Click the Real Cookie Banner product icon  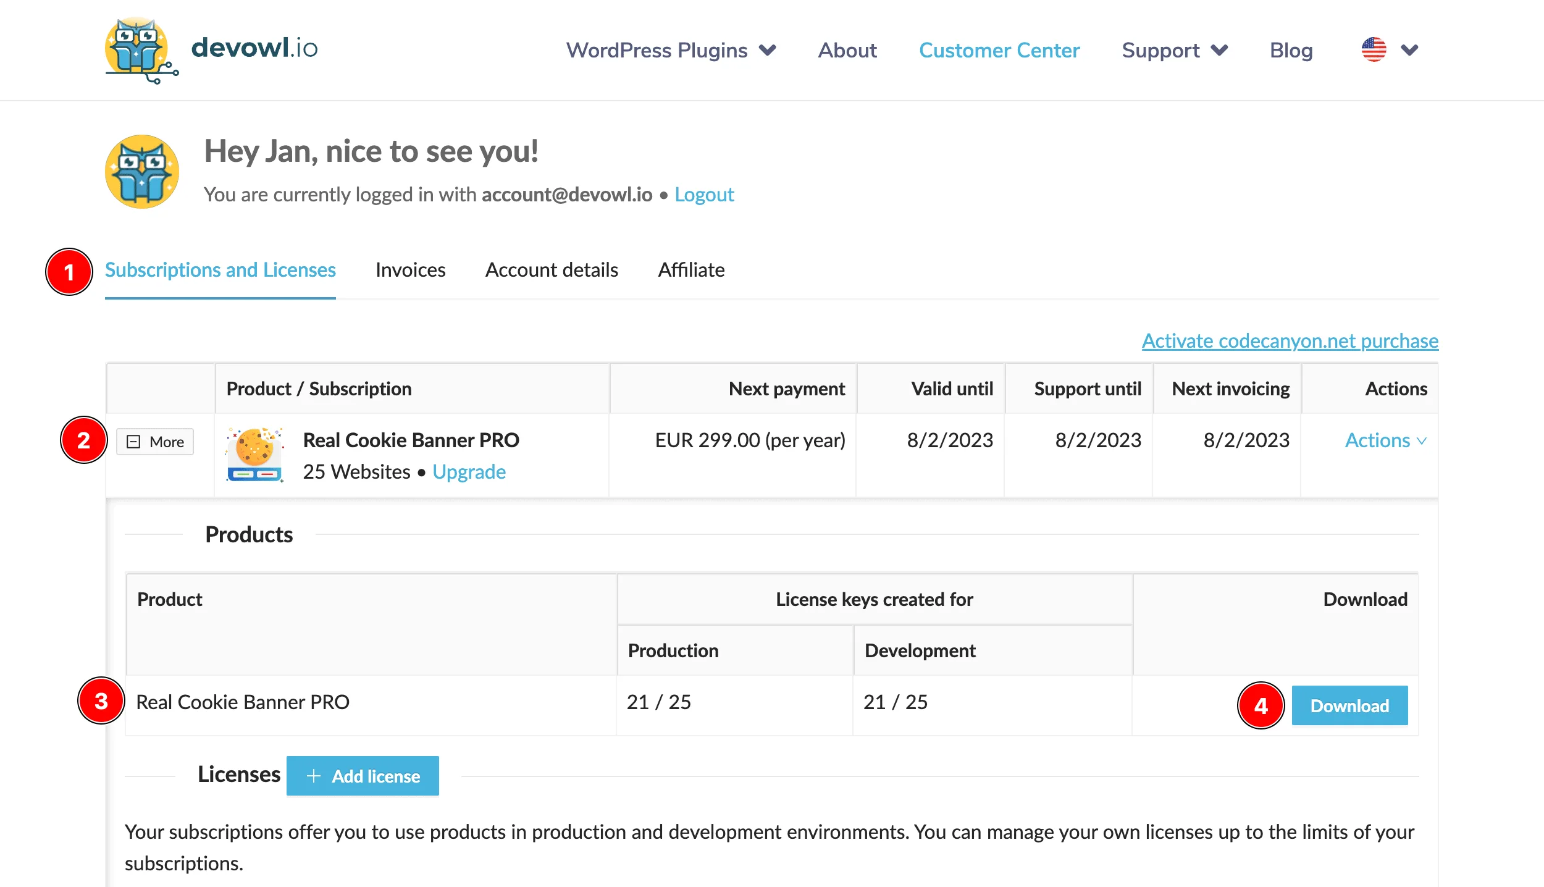(255, 455)
